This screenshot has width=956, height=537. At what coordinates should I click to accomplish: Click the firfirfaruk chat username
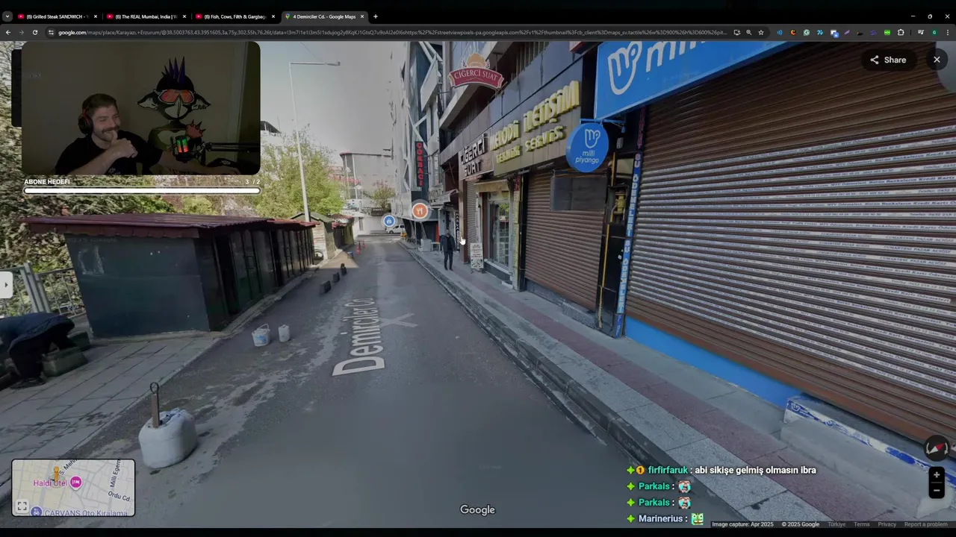[668, 470]
